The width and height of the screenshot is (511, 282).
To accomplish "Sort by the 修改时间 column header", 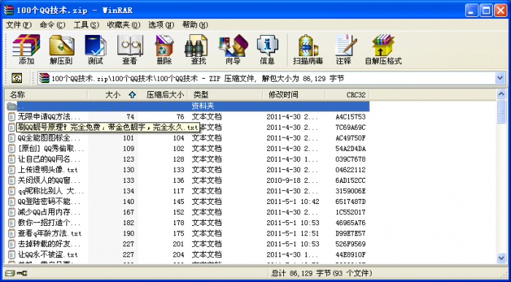I will [294, 95].
